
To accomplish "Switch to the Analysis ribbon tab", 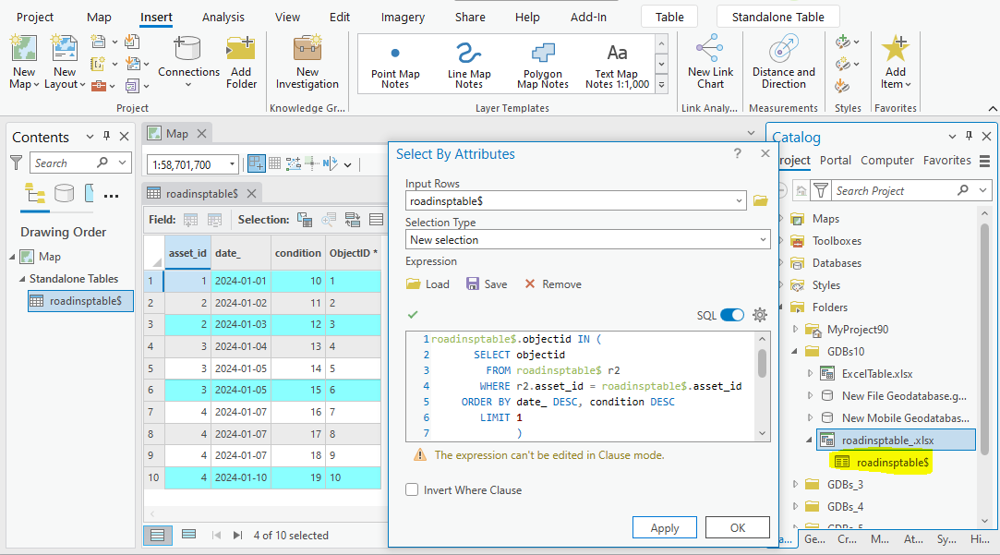I will (223, 17).
